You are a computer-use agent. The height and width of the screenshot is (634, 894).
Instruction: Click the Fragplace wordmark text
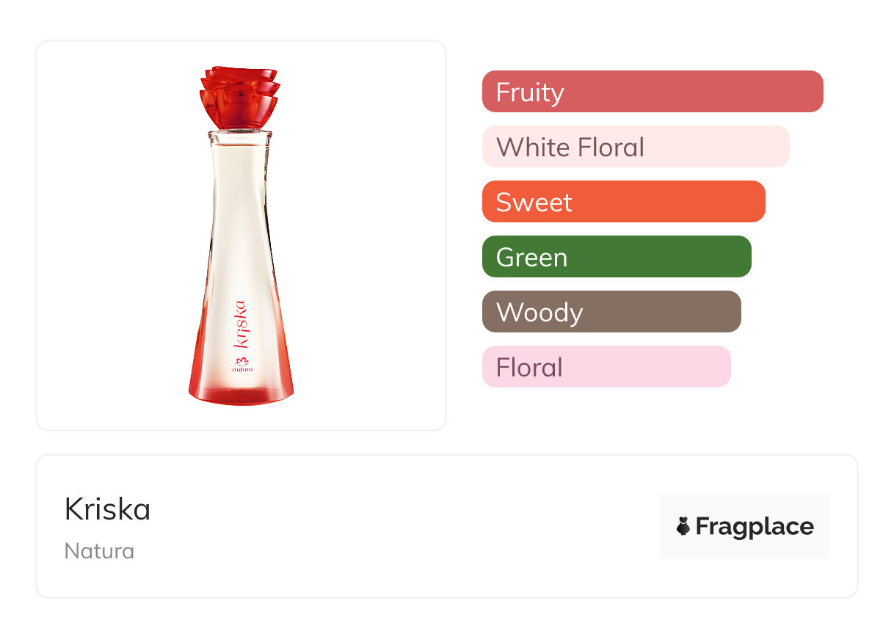click(755, 527)
